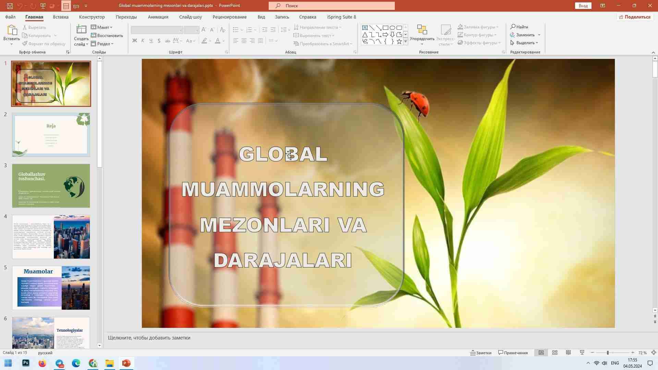Fit slide to current window icon

coord(654,353)
